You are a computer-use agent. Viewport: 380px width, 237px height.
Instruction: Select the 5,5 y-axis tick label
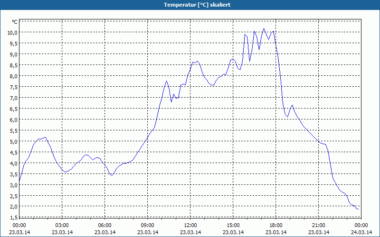coord(14,130)
